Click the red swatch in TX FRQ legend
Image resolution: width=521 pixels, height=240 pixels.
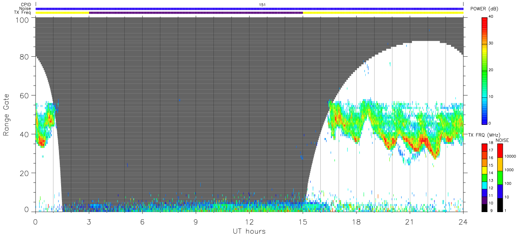click(485, 147)
